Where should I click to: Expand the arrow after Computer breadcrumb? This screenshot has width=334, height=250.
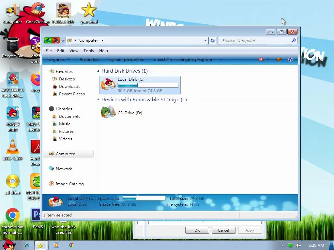pos(102,40)
